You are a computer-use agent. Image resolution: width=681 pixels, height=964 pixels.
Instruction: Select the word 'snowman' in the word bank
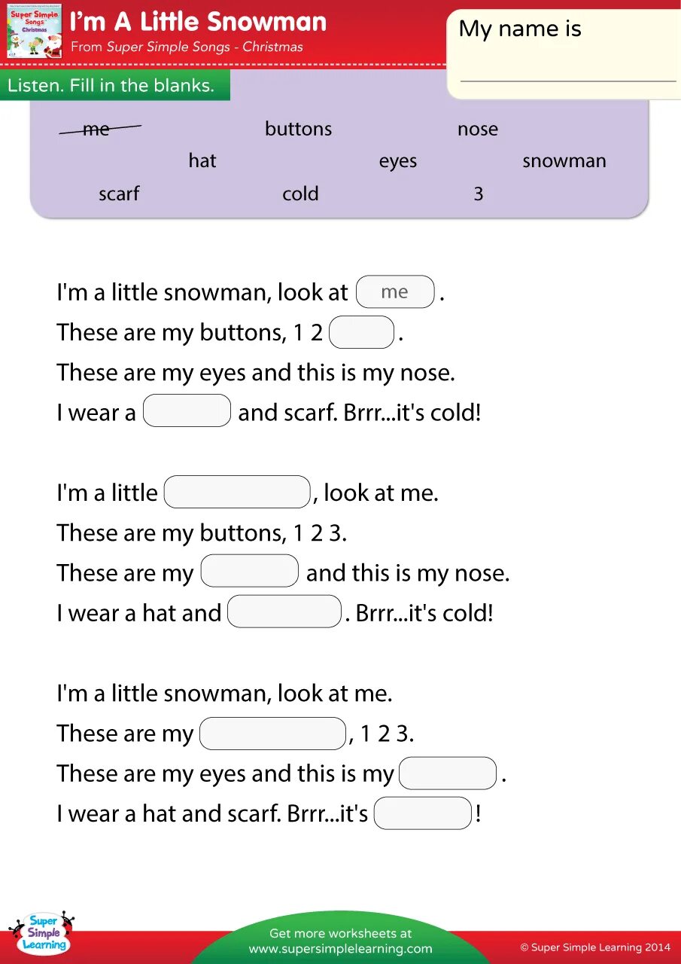(x=564, y=161)
